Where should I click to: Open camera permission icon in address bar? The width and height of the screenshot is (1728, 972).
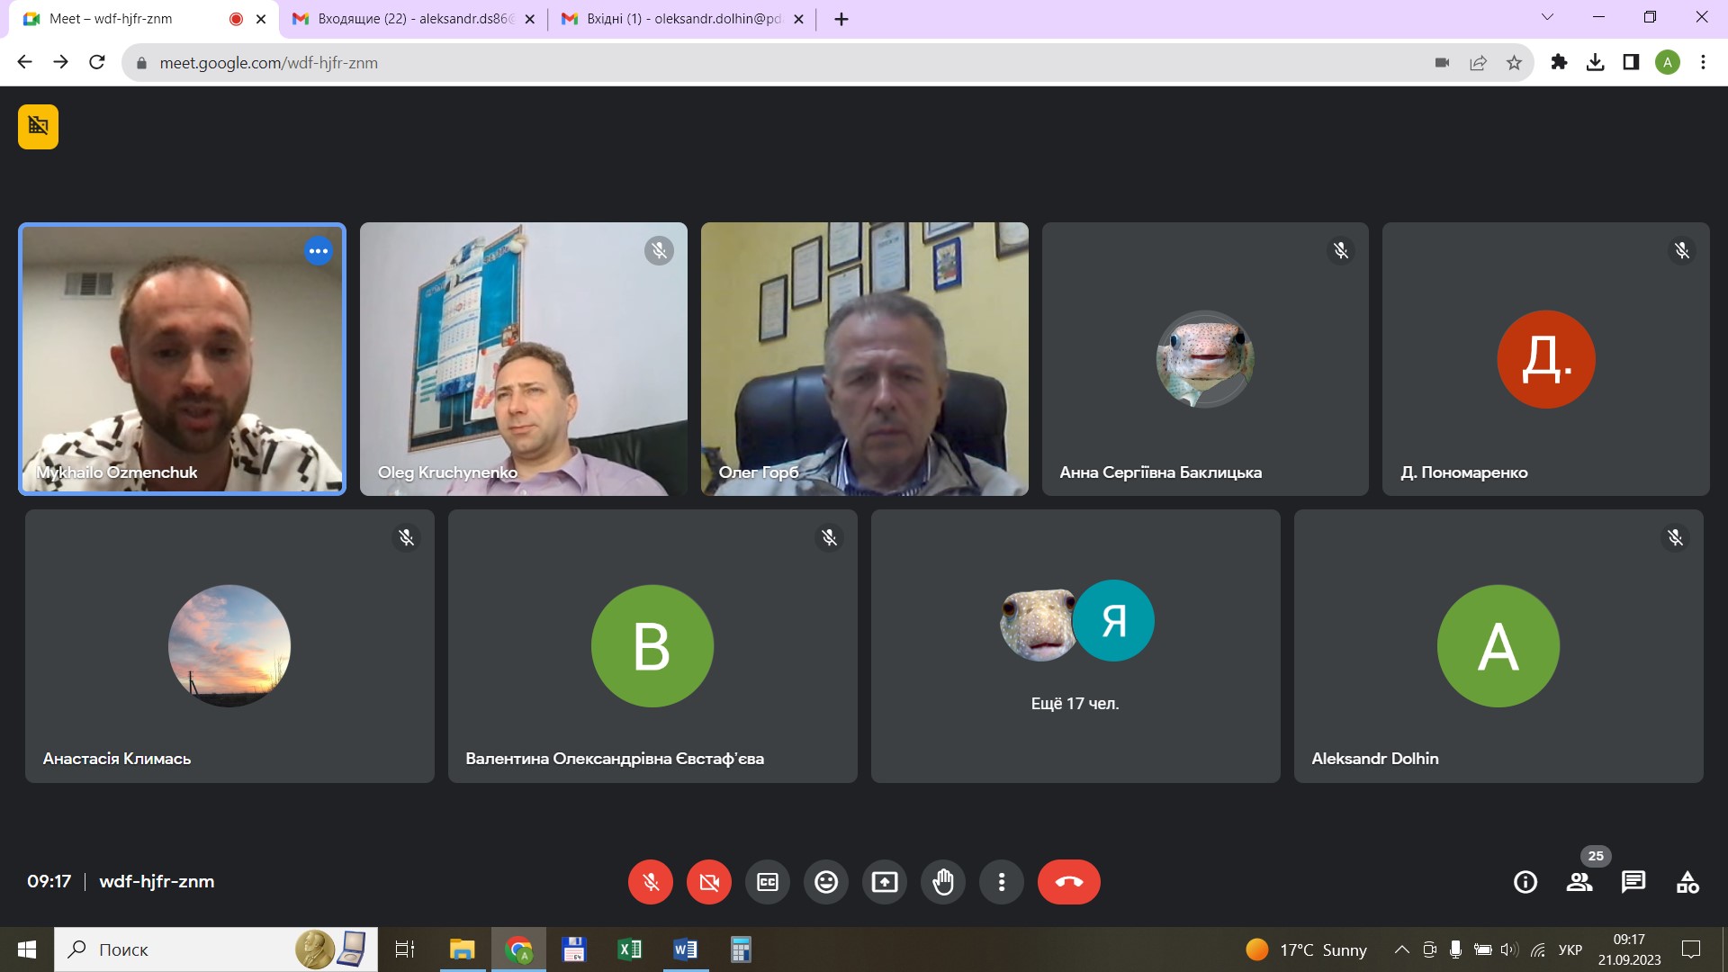click(x=1442, y=62)
